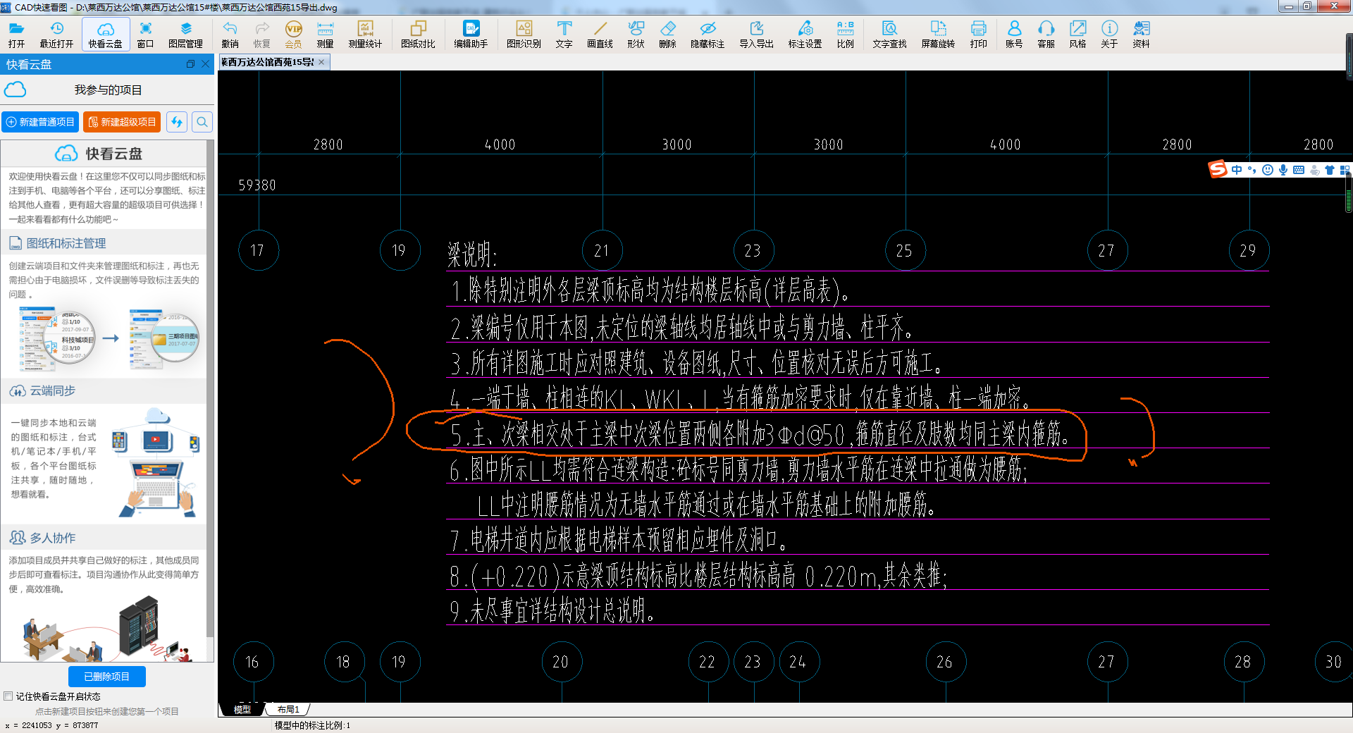Select the 文字 text tool
Image resolution: width=1353 pixels, height=733 pixels.
564,34
